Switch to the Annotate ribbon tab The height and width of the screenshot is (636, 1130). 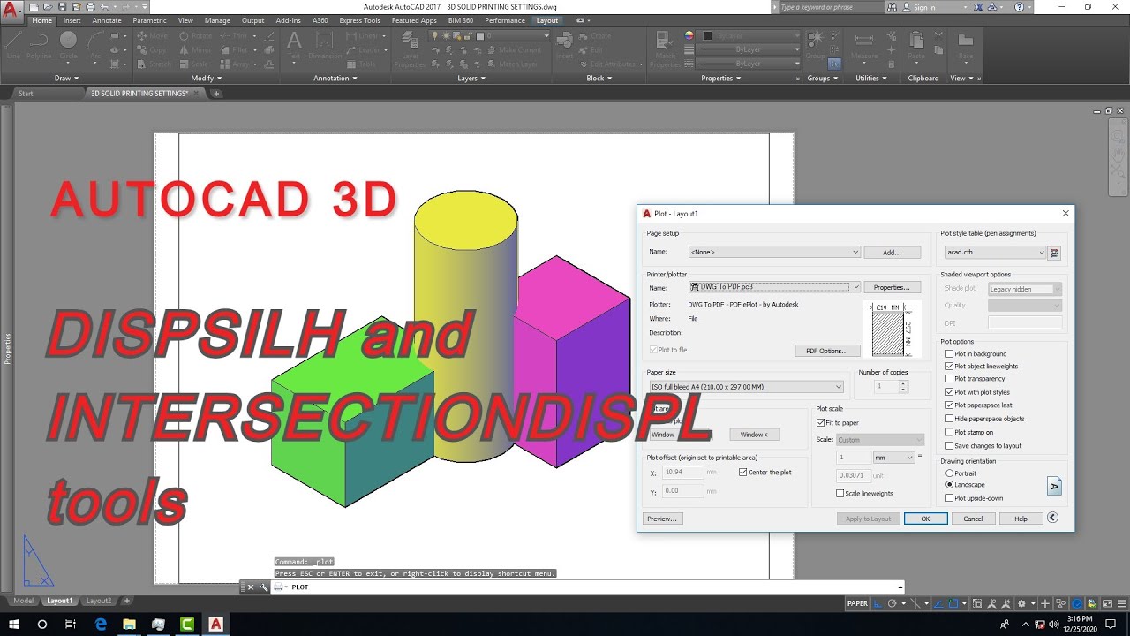click(x=107, y=20)
